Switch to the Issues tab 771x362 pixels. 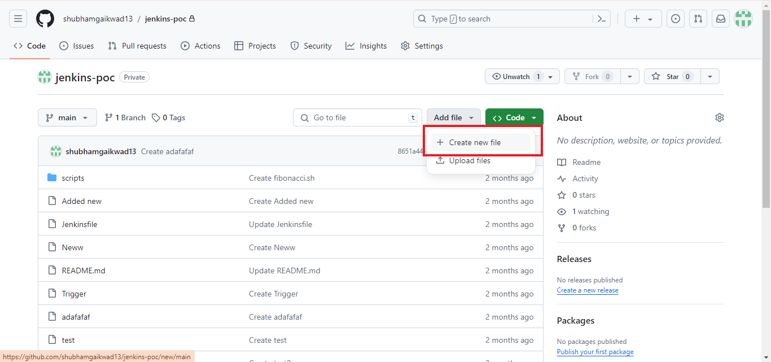[x=77, y=46]
